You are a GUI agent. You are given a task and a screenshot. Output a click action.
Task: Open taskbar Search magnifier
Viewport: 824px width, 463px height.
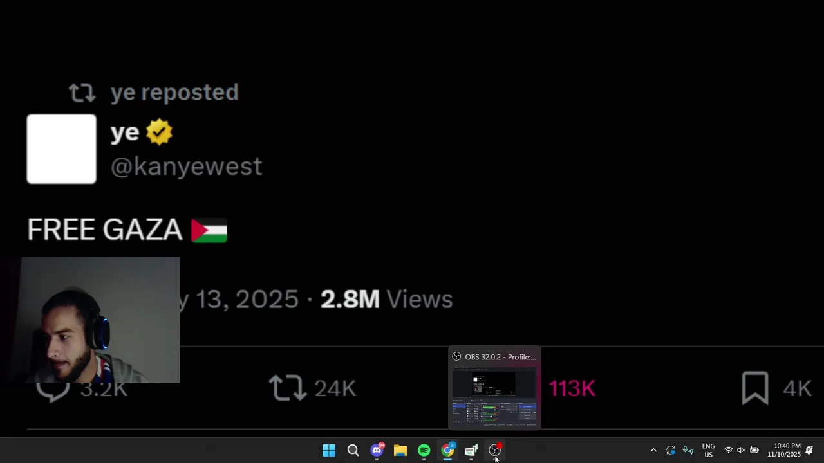[353, 450]
